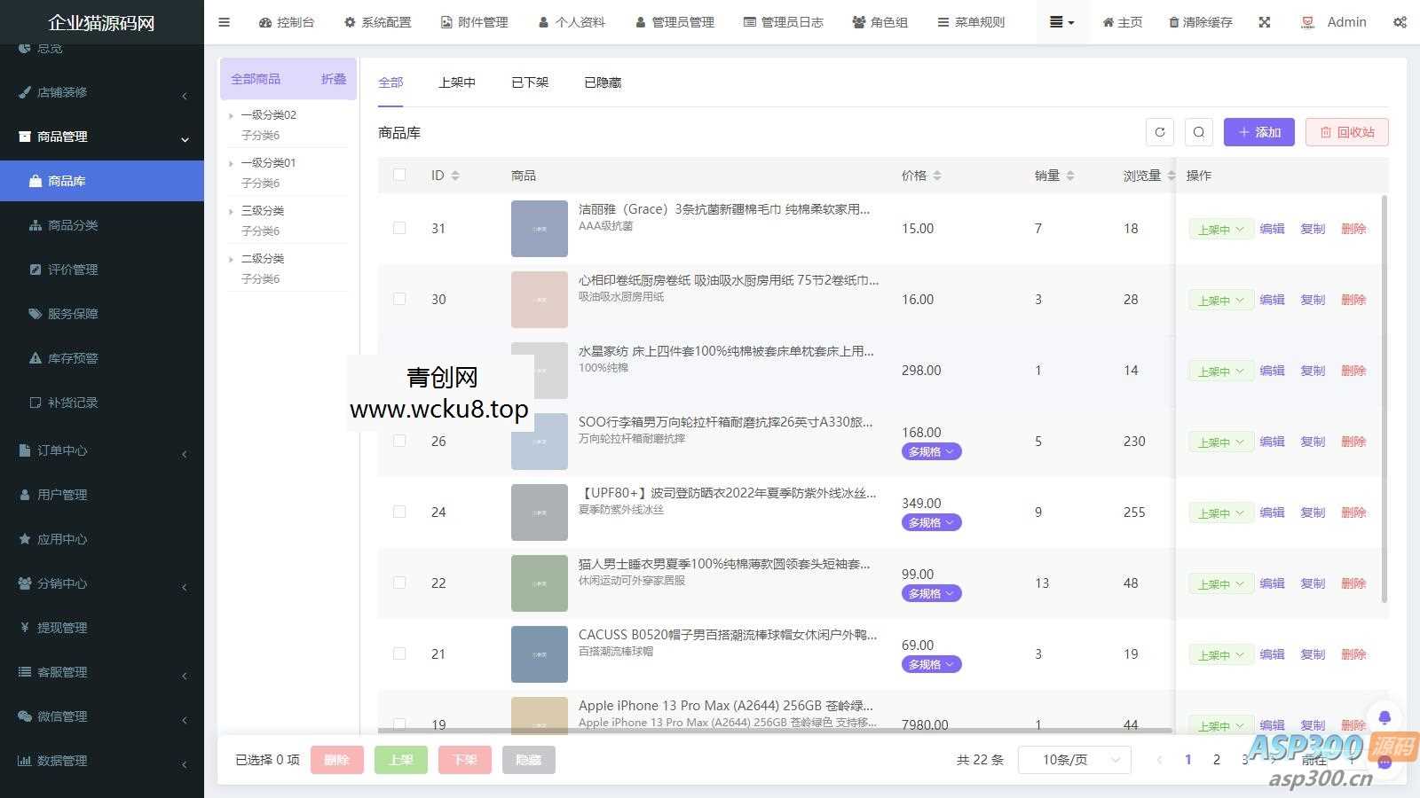Click the 编辑 link for product 31
1420x798 pixels.
pyautogui.click(x=1272, y=228)
